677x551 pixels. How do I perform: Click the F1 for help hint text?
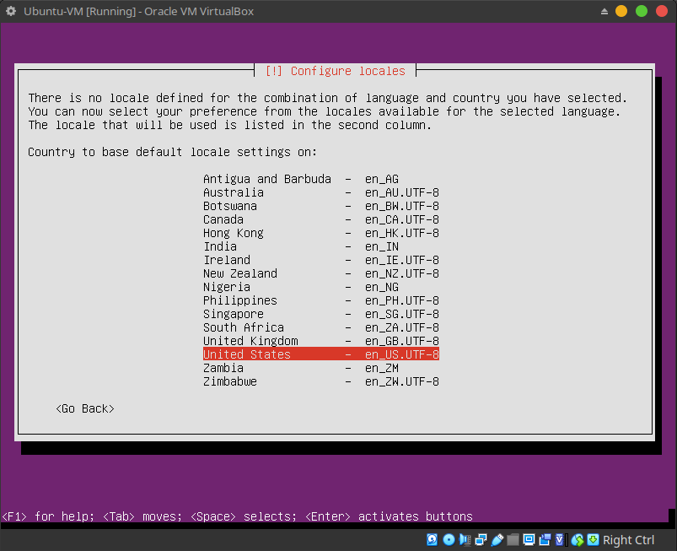pos(48,516)
